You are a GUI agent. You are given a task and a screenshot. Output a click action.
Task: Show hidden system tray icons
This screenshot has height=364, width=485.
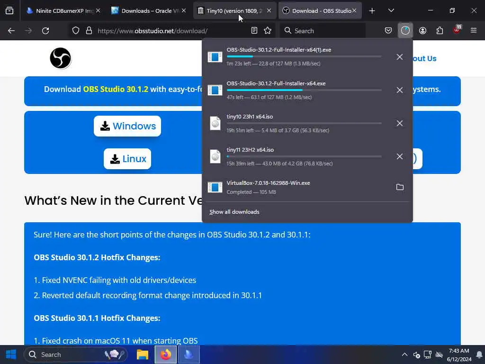pos(404,355)
